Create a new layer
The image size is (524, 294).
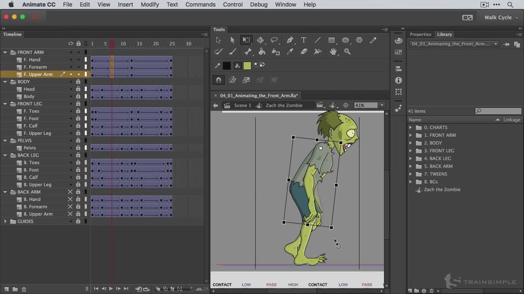pos(6,289)
